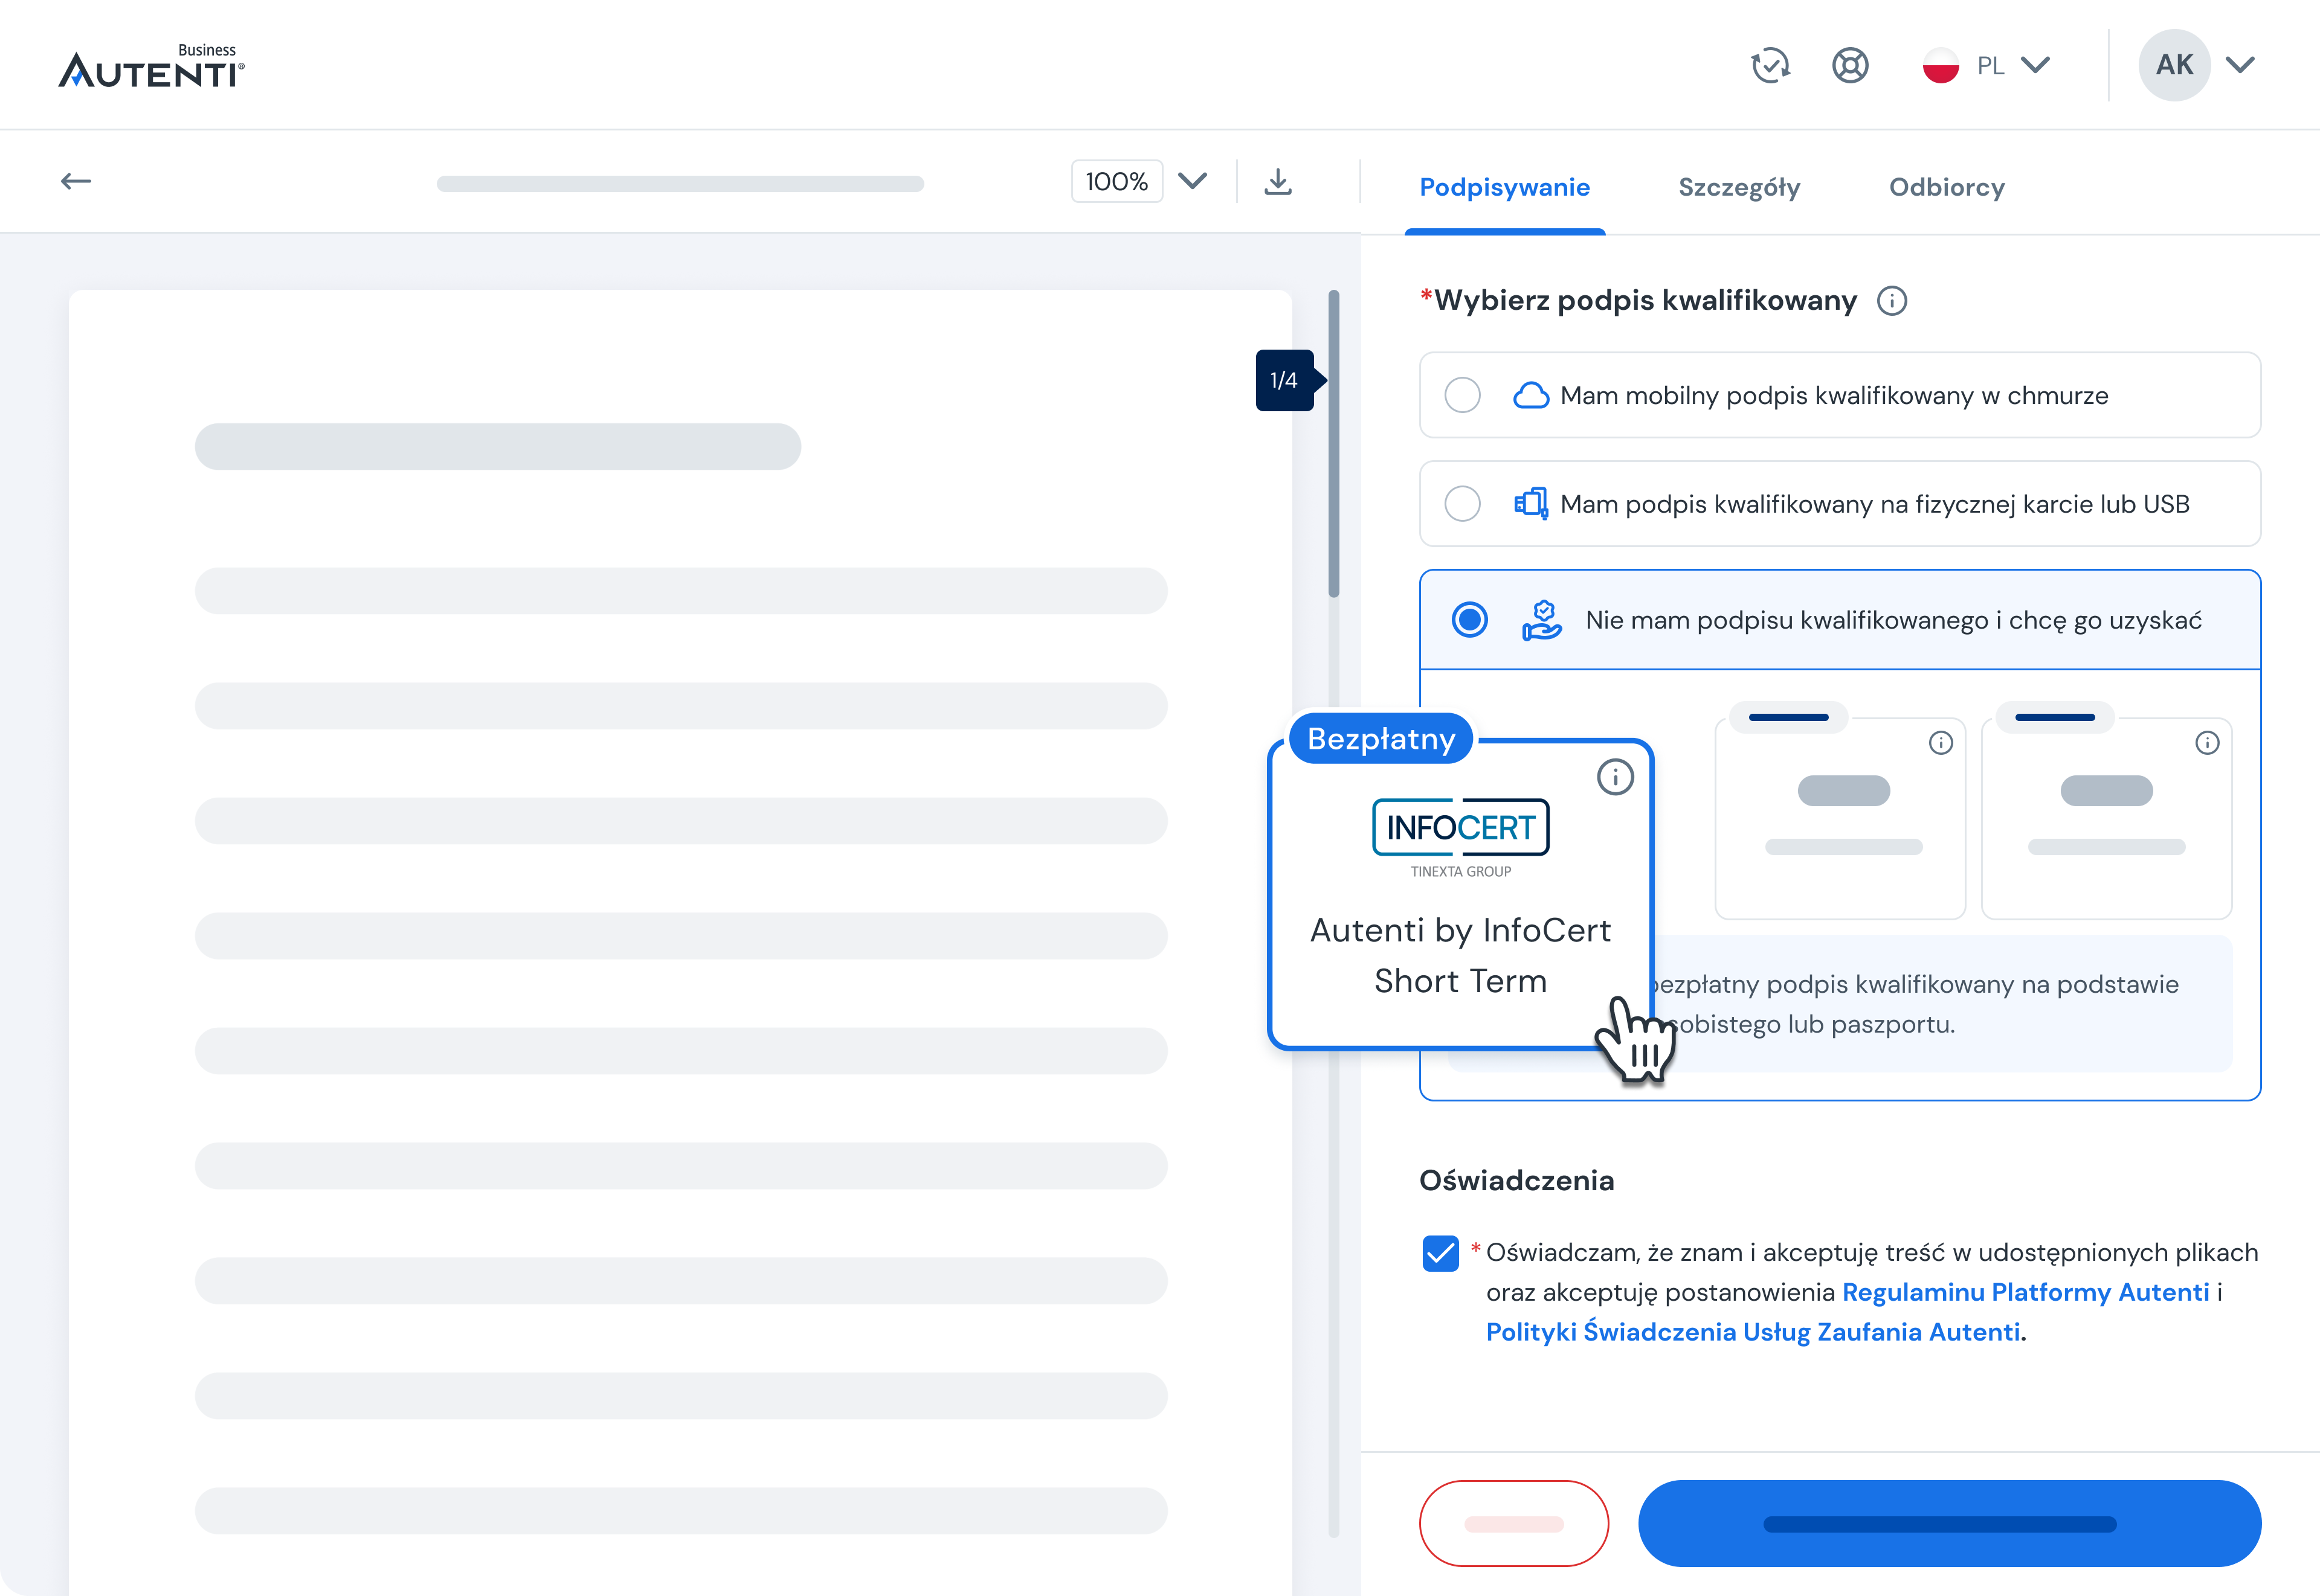Screen dimensions: 2320x1596
Task: Click info icon on rightmost provider card
Action: click(2206, 743)
